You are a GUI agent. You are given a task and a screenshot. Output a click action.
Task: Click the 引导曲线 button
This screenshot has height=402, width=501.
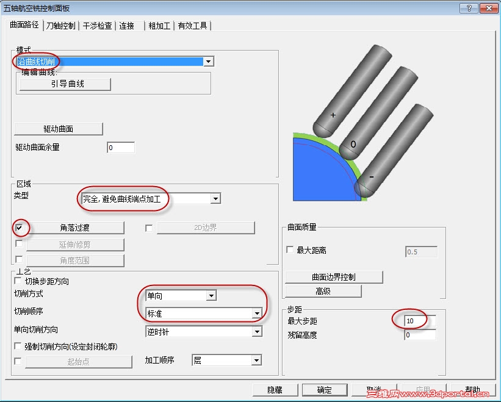(x=65, y=84)
